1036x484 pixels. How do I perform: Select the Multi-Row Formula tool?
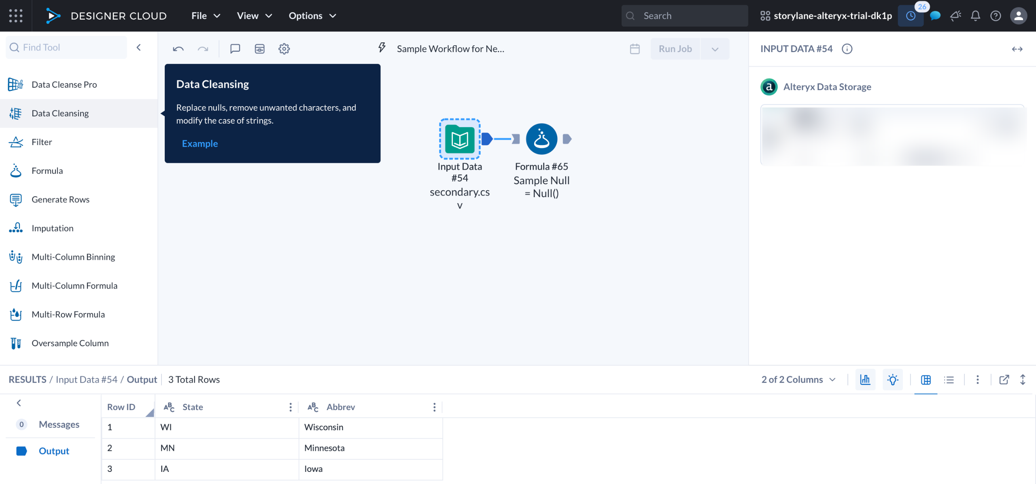[x=68, y=314]
